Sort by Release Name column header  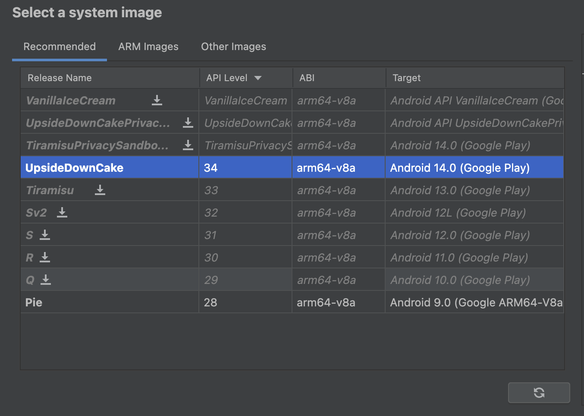pyautogui.click(x=110, y=78)
